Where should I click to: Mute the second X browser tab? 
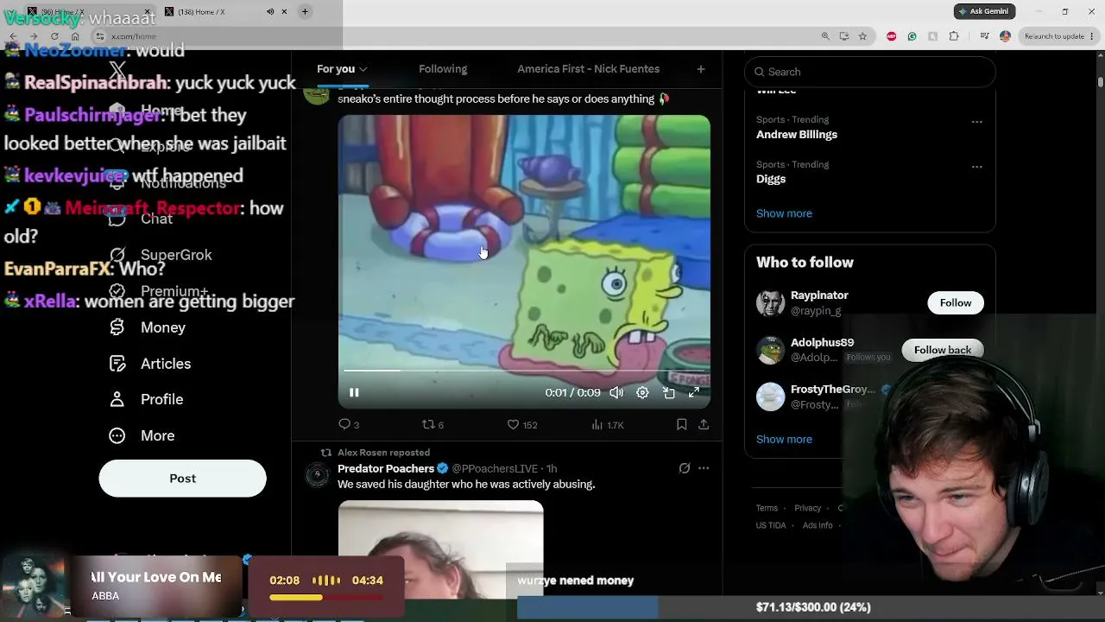270,11
